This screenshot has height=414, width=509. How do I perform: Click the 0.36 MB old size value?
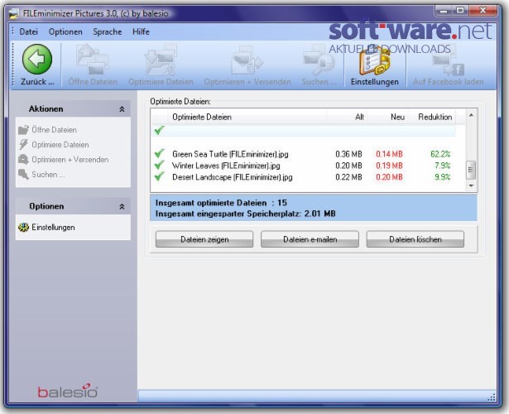[348, 154]
